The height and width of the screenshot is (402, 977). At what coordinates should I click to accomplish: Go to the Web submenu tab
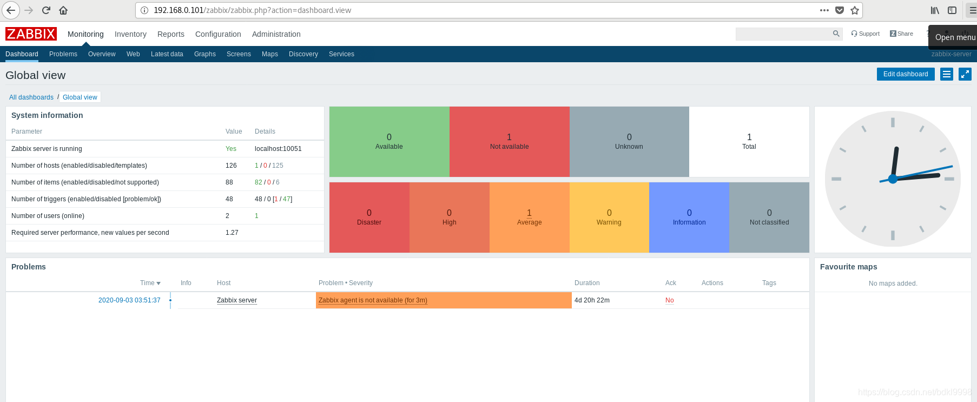pyautogui.click(x=133, y=54)
